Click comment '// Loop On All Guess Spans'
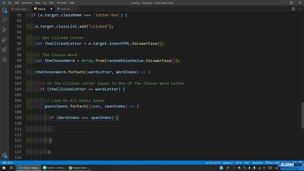 point(75,100)
